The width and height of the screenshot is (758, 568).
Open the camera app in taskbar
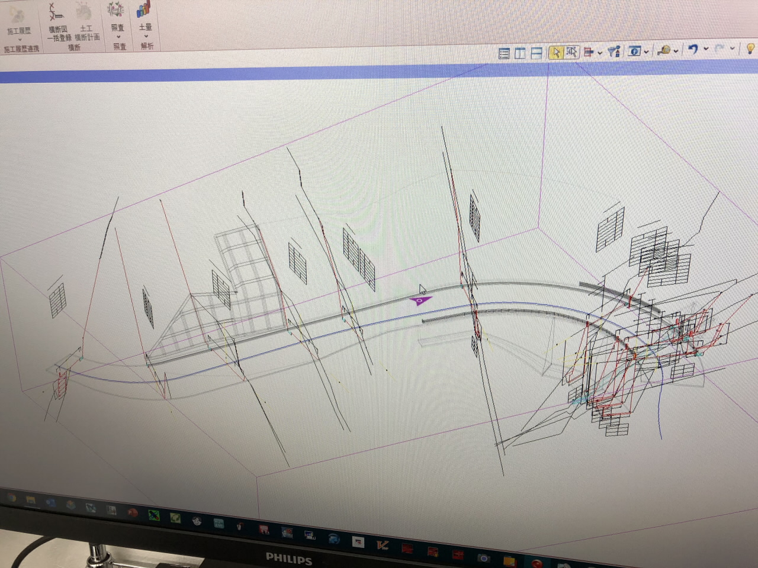coord(483,557)
